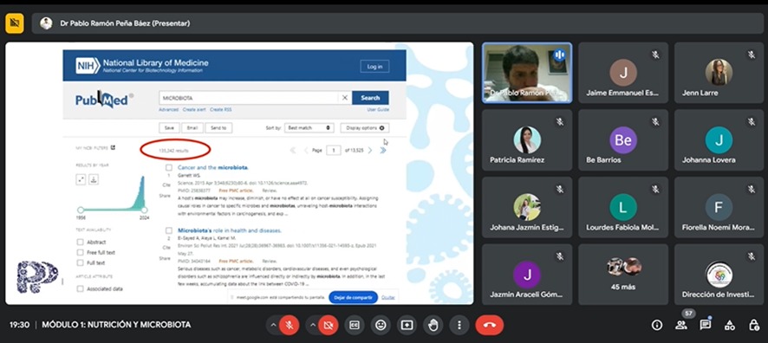Raise your hand in the meeting
768x343 pixels.
pyautogui.click(x=433, y=325)
